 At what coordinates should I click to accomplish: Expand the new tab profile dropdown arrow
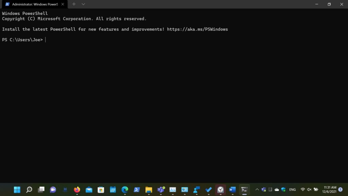click(x=83, y=4)
